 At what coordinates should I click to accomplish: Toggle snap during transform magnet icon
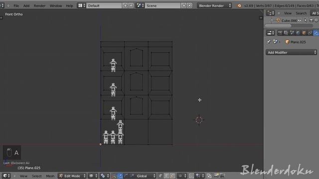pos(191,176)
